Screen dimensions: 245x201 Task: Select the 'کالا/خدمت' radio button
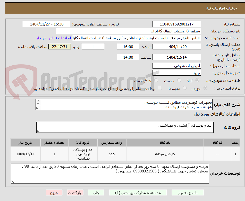pos(156,80)
